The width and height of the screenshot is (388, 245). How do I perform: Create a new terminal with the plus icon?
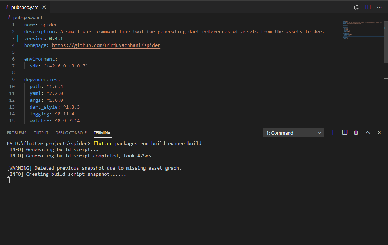point(333,132)
